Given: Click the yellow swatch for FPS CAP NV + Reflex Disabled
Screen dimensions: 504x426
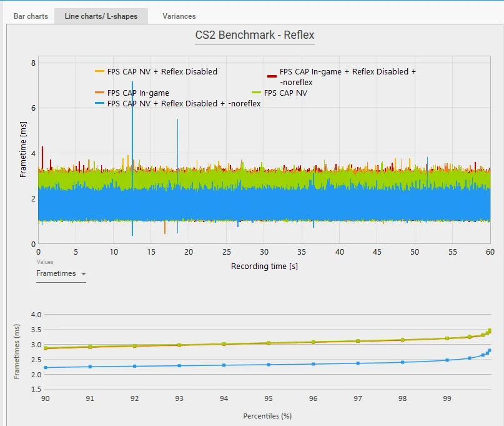Looking at the screenshot, I should [x=100, y=71].
